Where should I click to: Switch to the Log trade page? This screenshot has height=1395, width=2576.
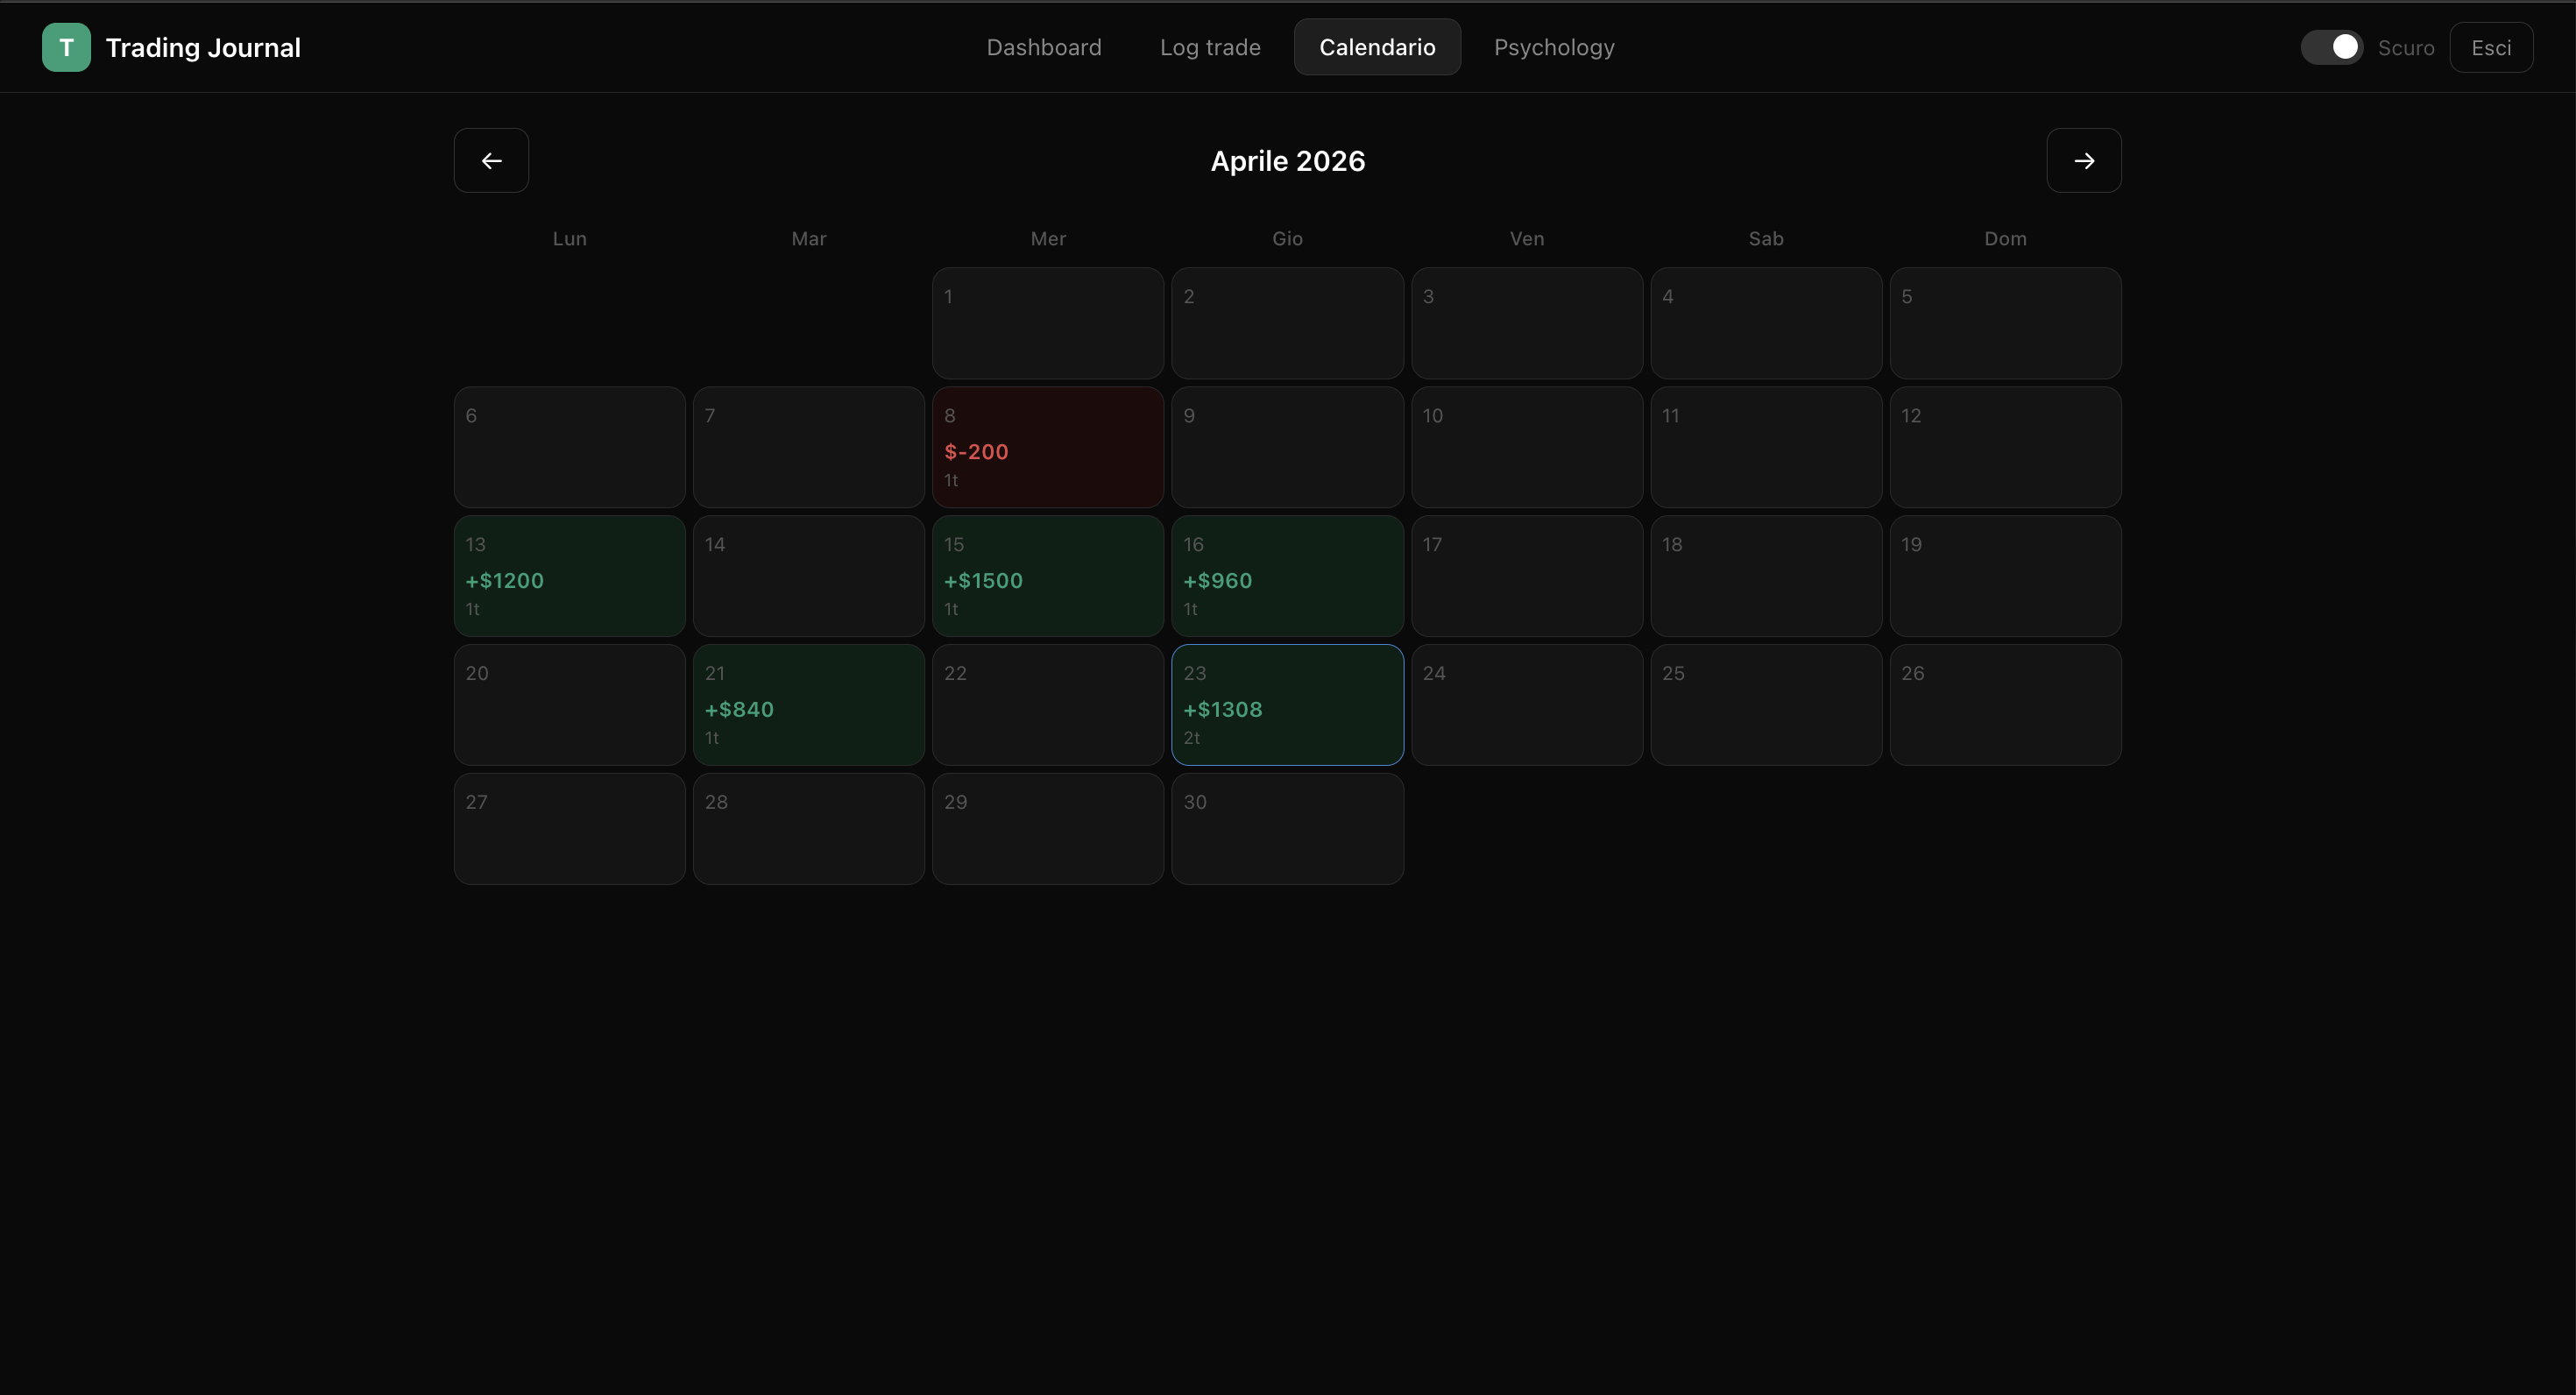tap(1210, 47)
